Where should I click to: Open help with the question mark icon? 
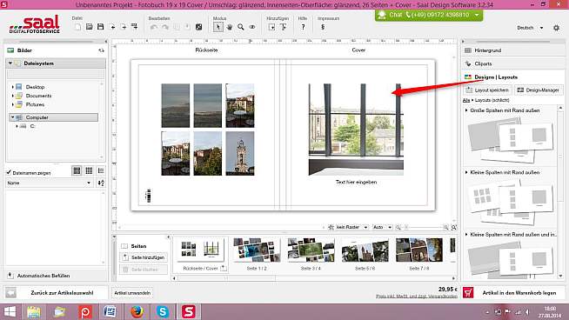tap(303, 27)
